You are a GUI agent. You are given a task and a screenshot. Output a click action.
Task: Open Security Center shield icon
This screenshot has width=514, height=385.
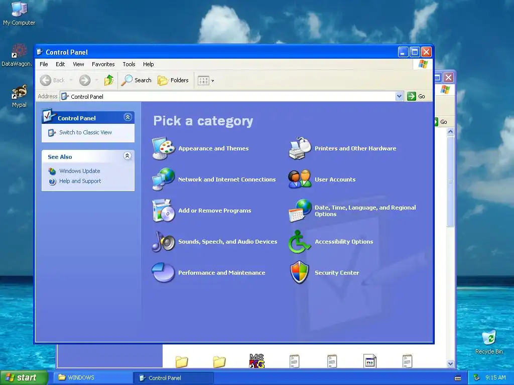[x=299, y=272]
